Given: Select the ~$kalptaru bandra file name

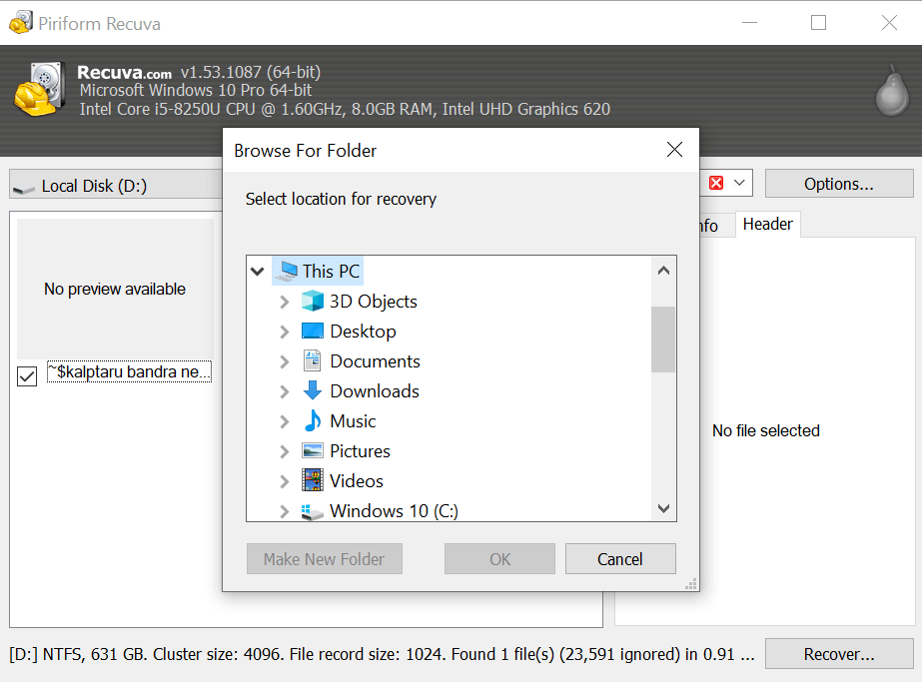Looking at the screenshot, I should pyautogui.click(x=130, y=371).
